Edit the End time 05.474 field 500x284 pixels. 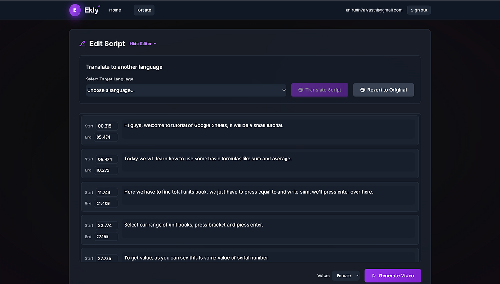(x=106, y=137)
